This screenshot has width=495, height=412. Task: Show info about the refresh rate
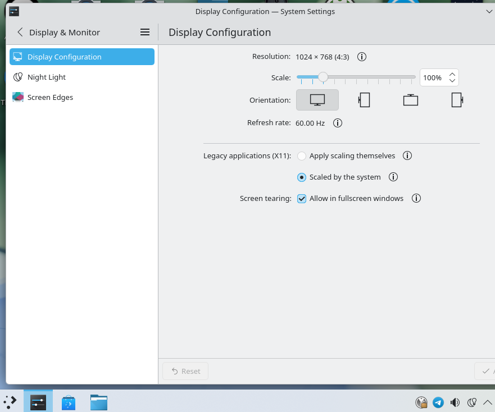[x=338, y=123]
